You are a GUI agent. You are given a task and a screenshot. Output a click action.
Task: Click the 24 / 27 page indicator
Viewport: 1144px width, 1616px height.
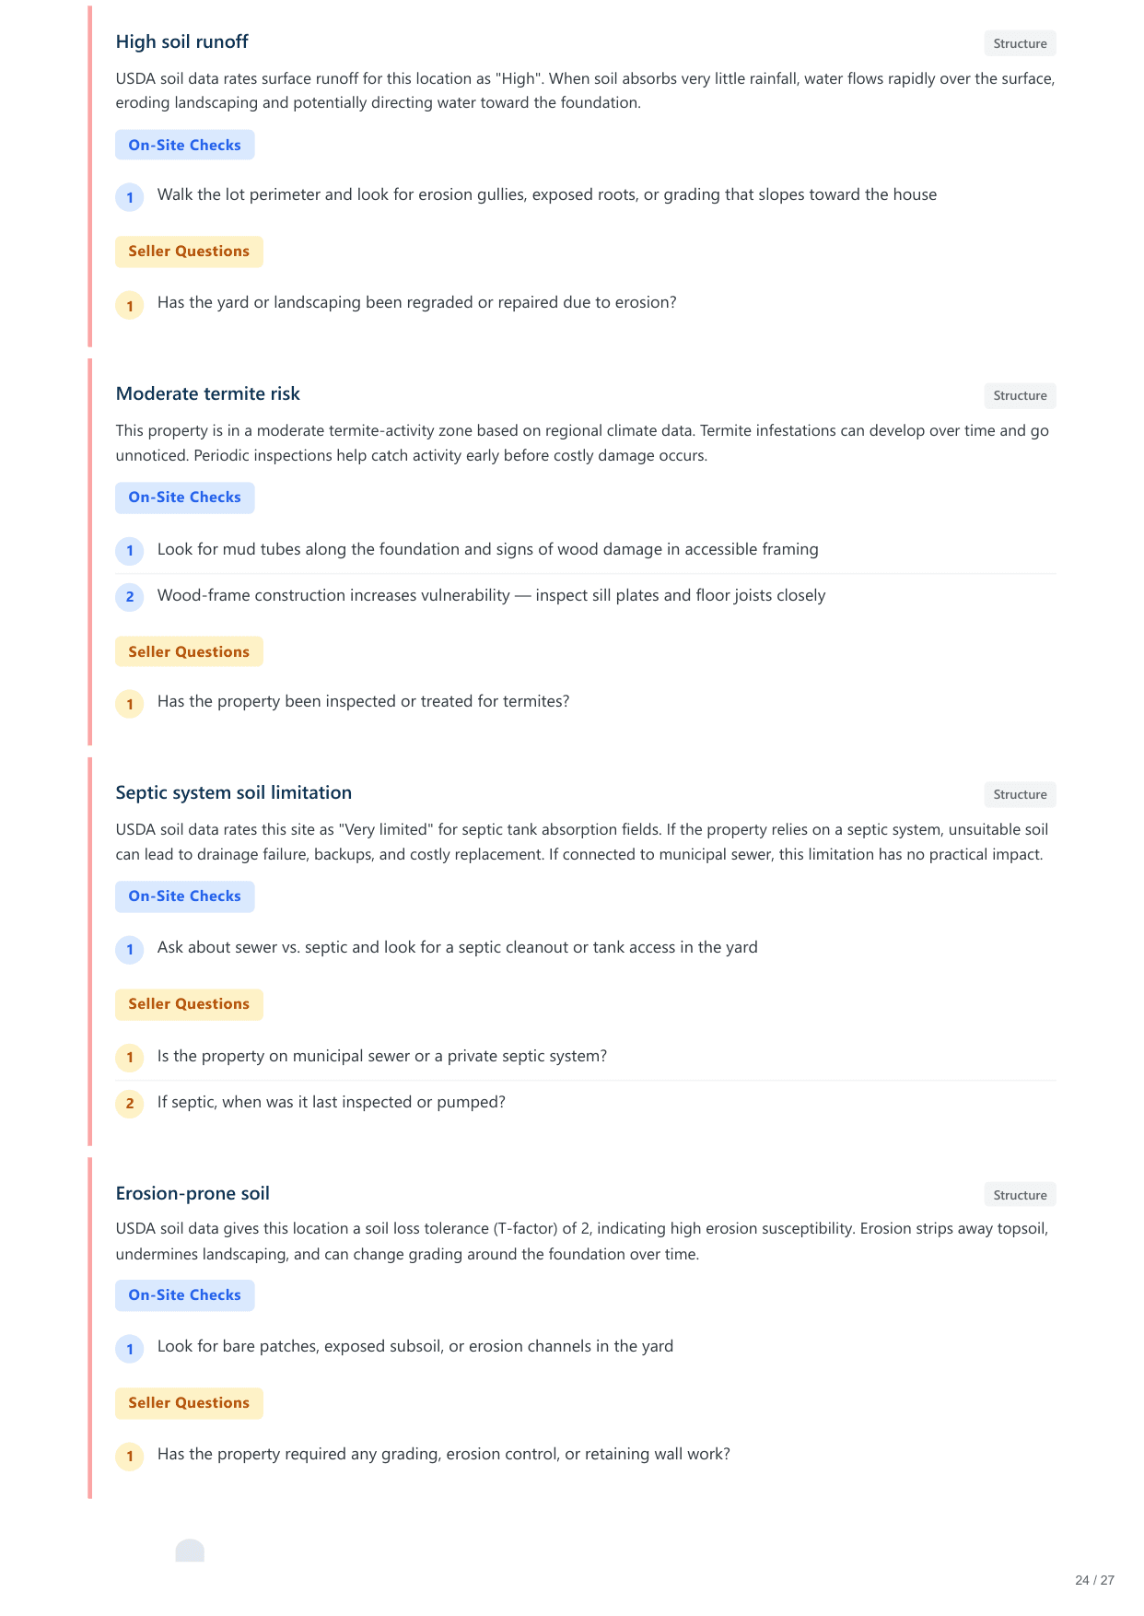pos(1094,1580)
